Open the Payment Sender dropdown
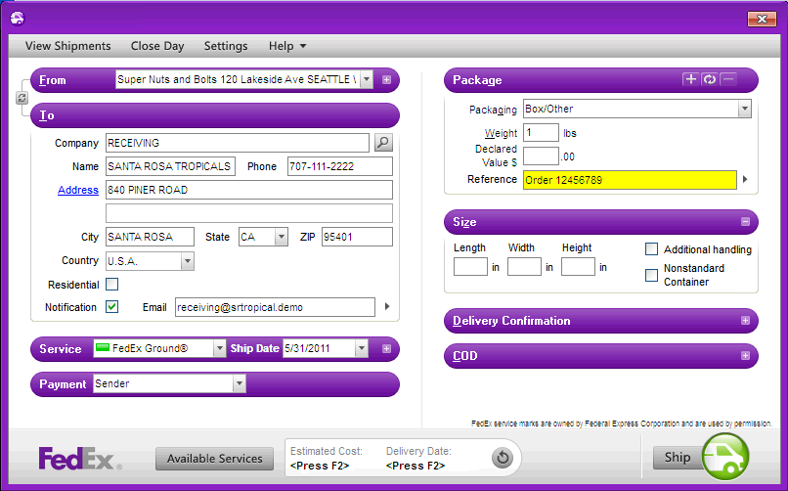Screen dimensions: 788x491 (240, 384)
